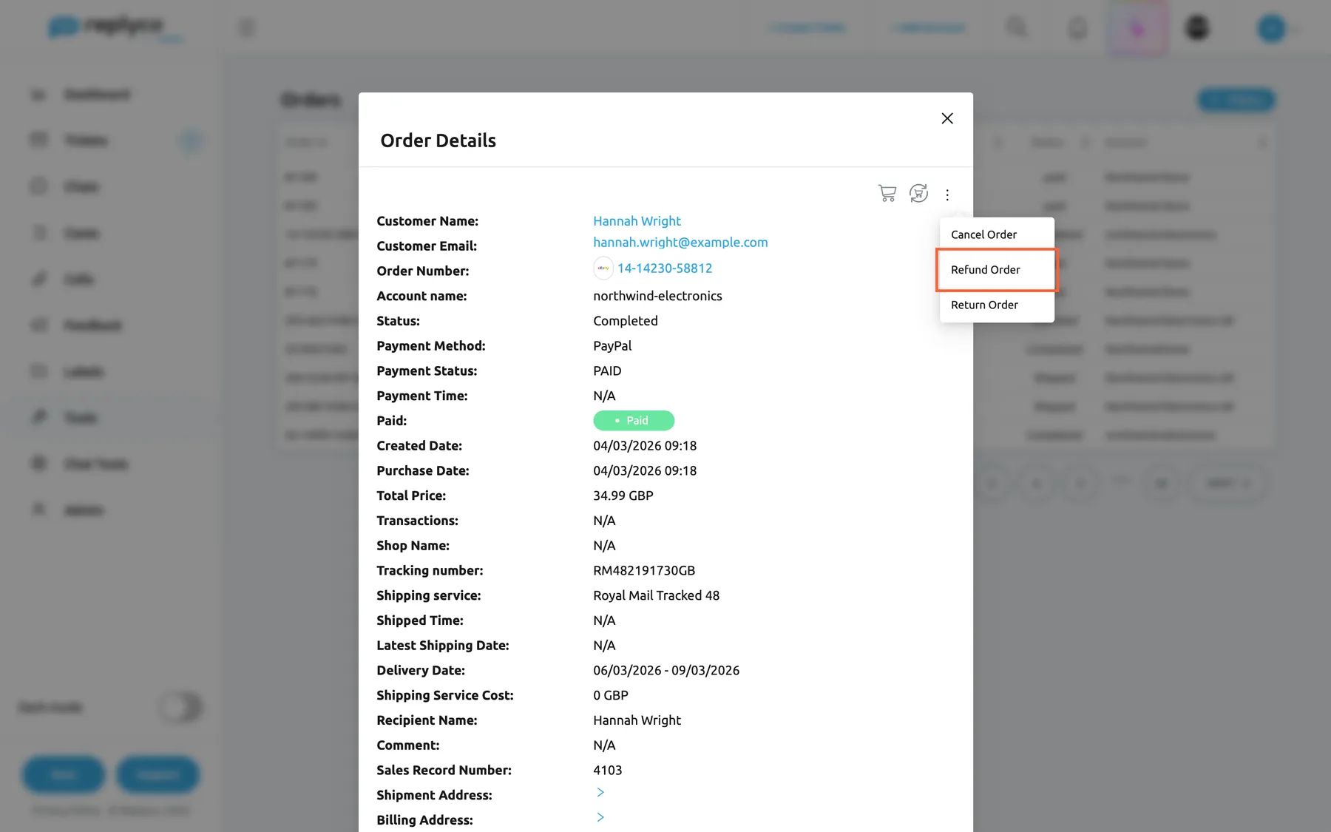Image resolution: width=1331 pixels, height=832 pixels.
Task: Open the Hannah Wright customer link
Action: pyautogui.click(x=637, y=221)
